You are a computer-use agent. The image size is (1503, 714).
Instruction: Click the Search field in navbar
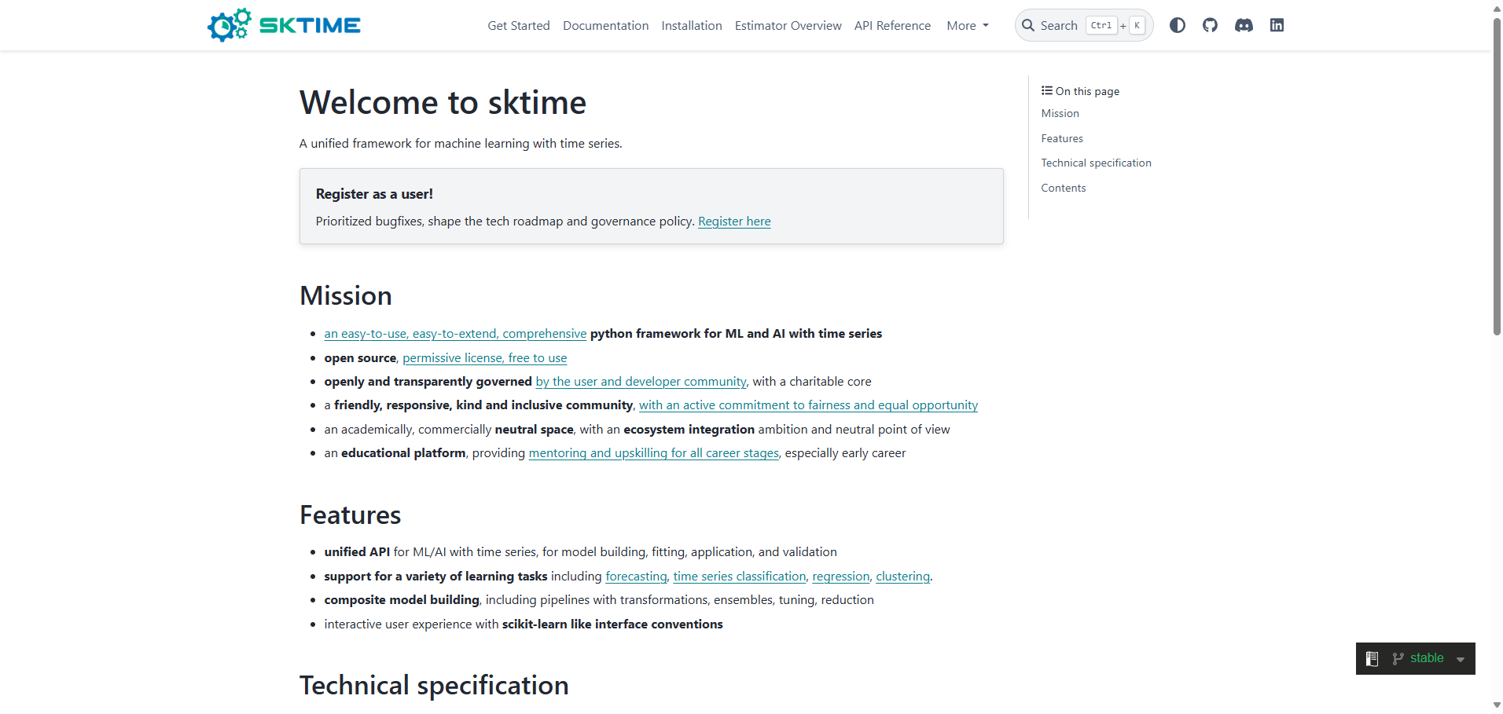coord(1084,25)
